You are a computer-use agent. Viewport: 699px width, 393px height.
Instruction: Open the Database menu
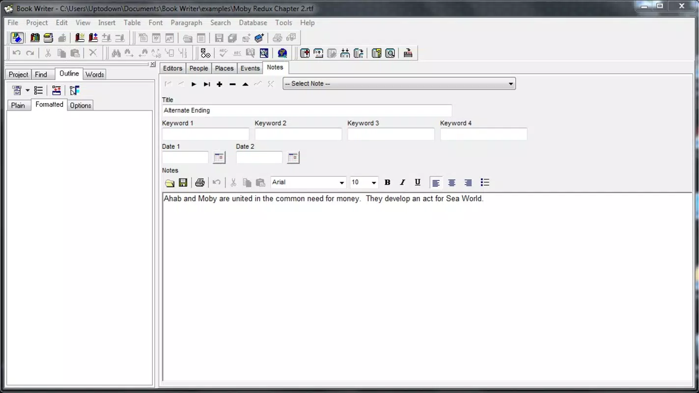[x=253, y=23]
